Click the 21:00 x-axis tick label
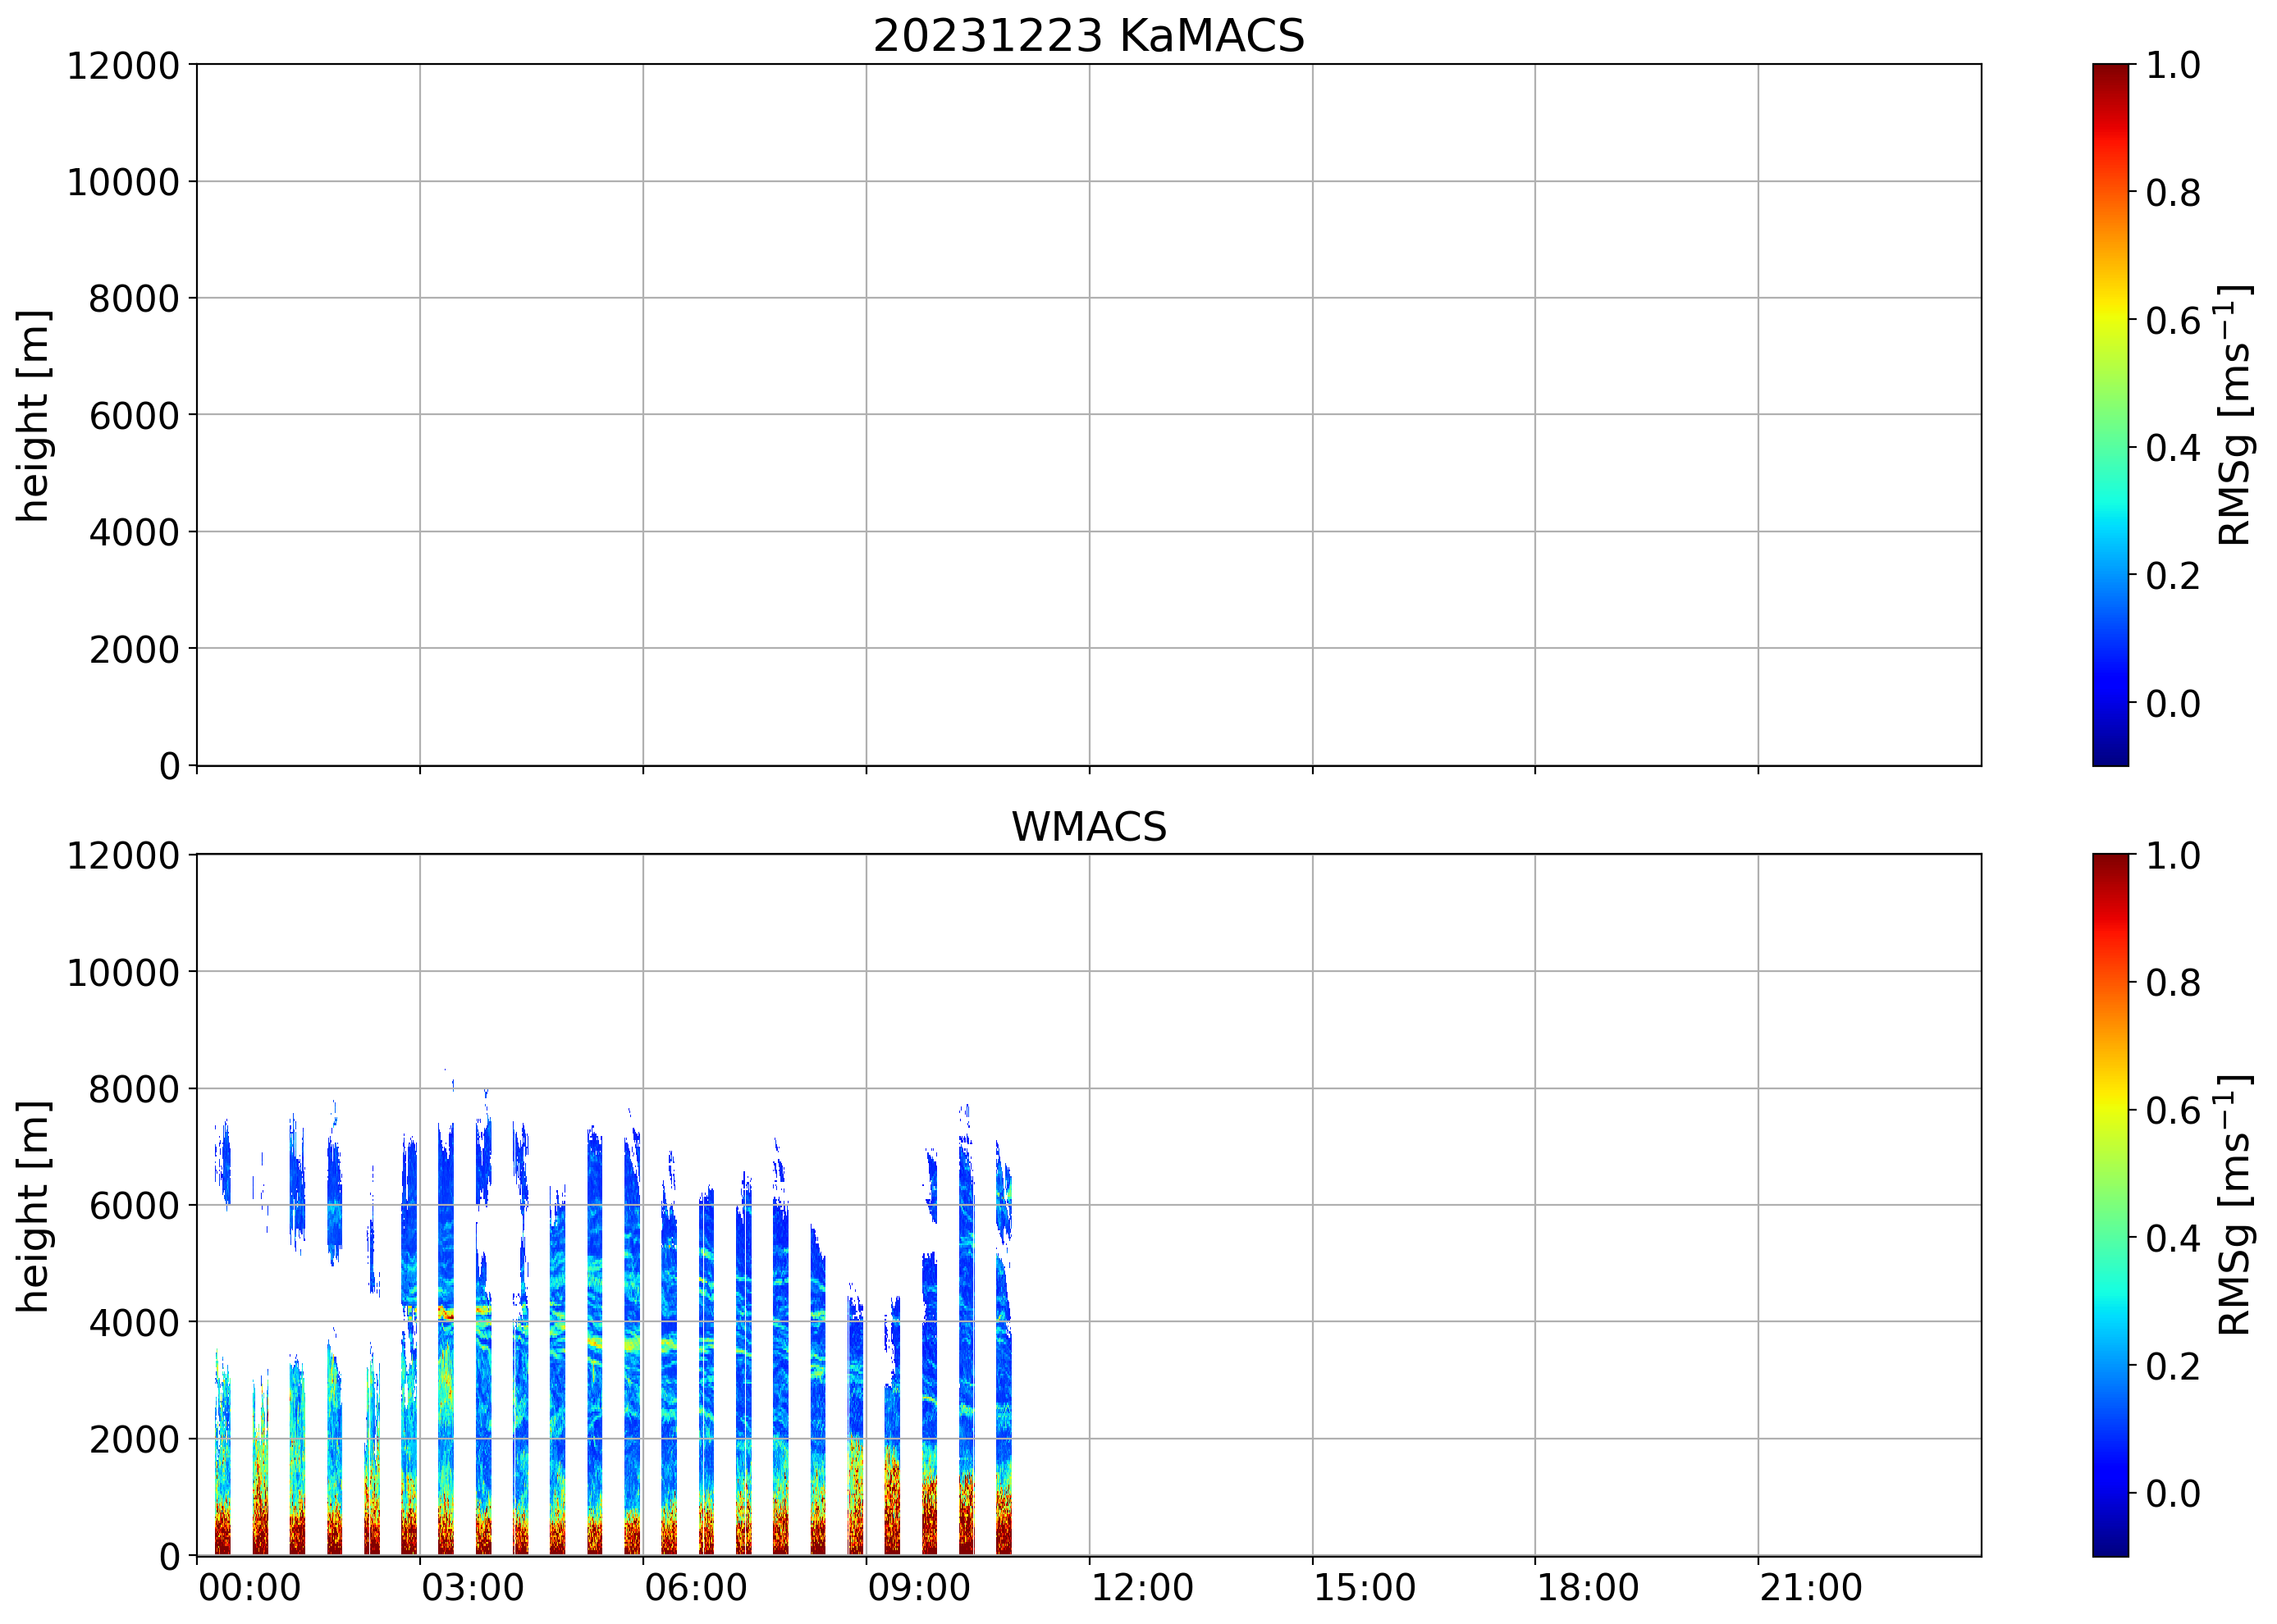Viewport: 2277px width, 1624px height. (x=1811, y=1588)
